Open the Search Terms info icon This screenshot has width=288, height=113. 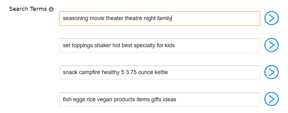pos(51,9)
